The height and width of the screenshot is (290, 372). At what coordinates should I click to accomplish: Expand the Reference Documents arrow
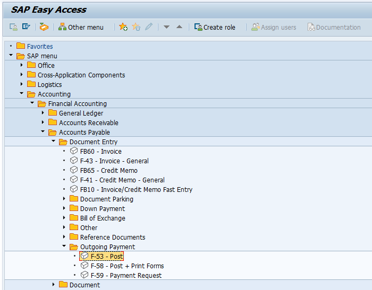pos(64,236)
